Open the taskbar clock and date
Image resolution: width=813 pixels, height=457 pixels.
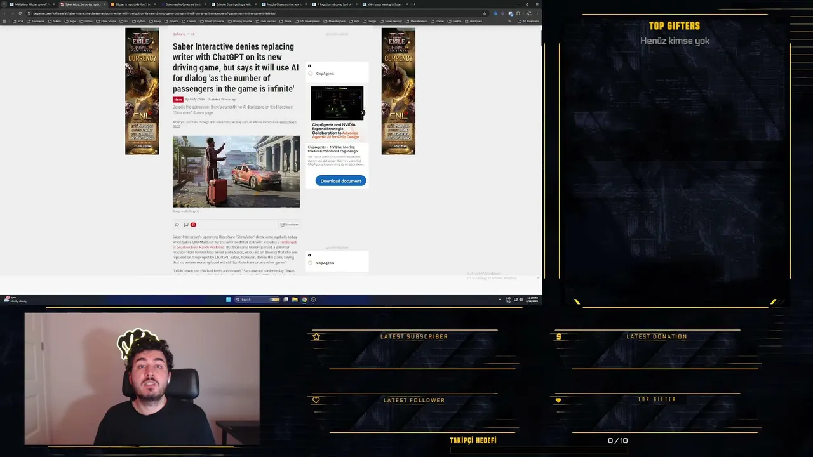click(x=532, y=300)
